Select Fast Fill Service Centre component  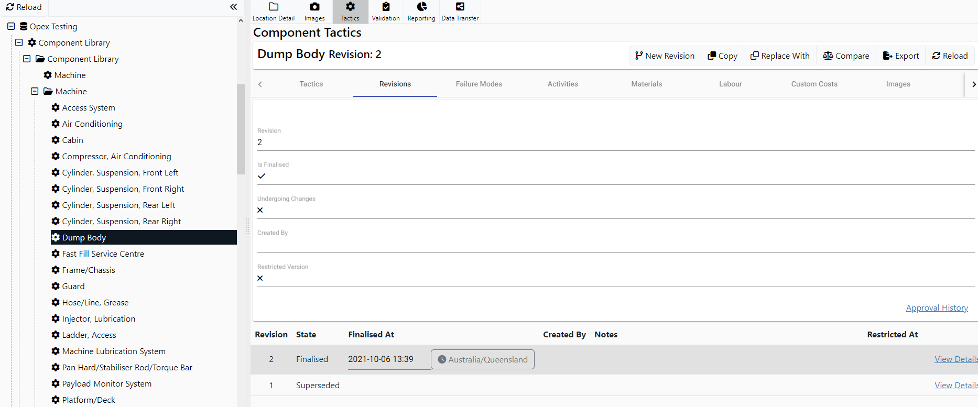(103, 254)
